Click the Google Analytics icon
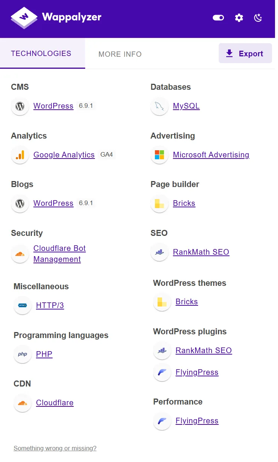278x462 pixels. coord(20,155)
